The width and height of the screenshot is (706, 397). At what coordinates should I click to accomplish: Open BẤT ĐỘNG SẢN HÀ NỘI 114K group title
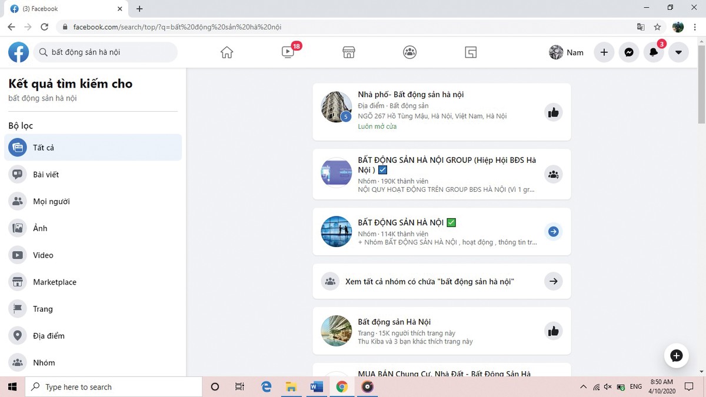point(407,223)
